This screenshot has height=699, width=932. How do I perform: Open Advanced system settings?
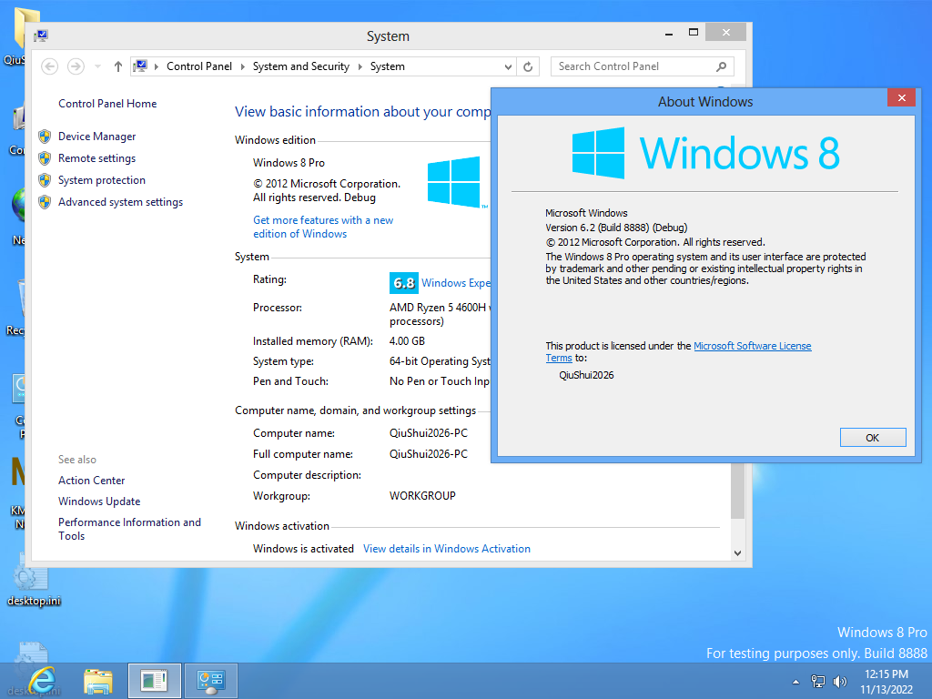coord(121,202)
